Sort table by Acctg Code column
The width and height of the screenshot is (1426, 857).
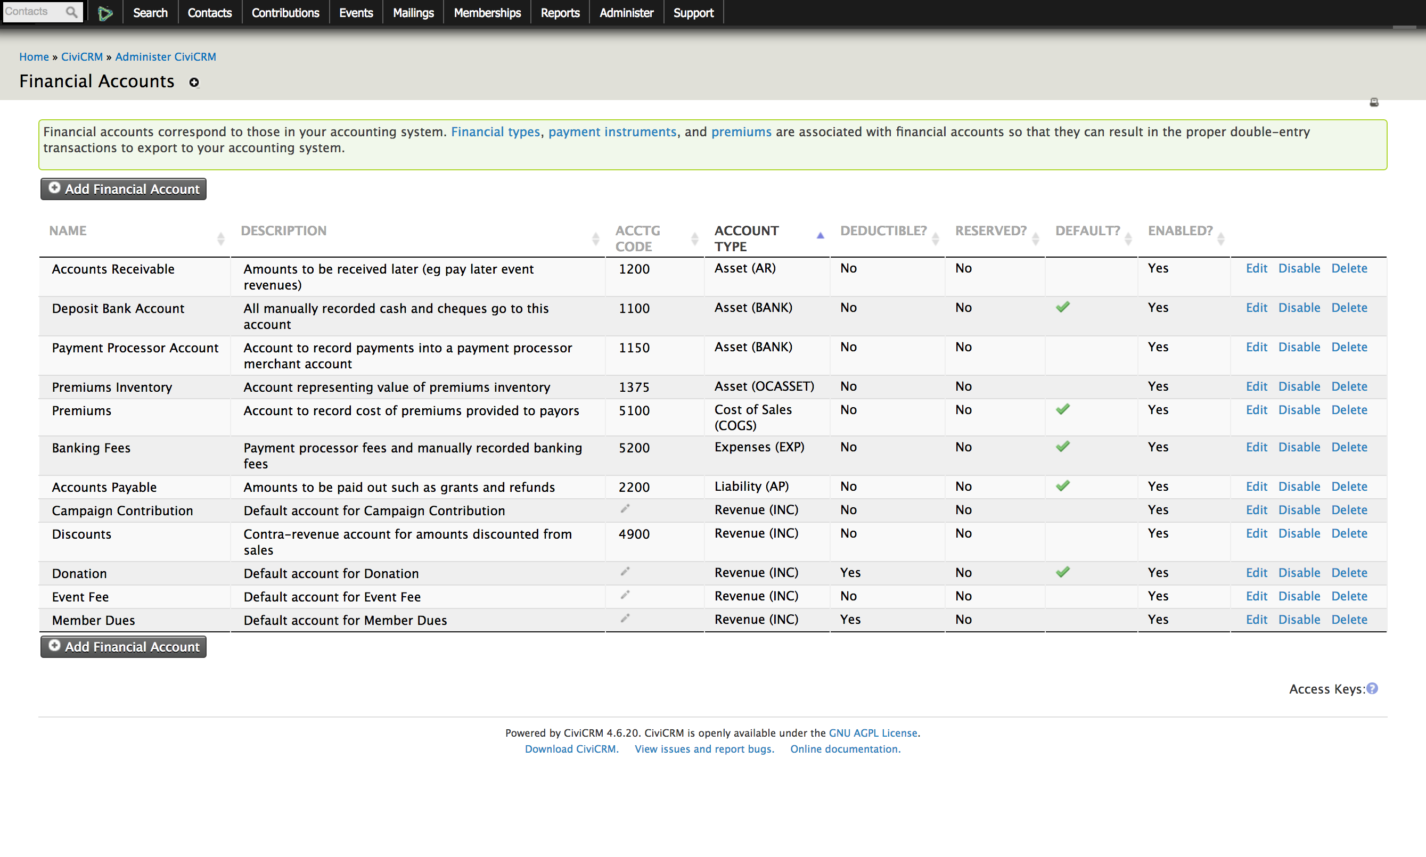(x=654, y=238)
